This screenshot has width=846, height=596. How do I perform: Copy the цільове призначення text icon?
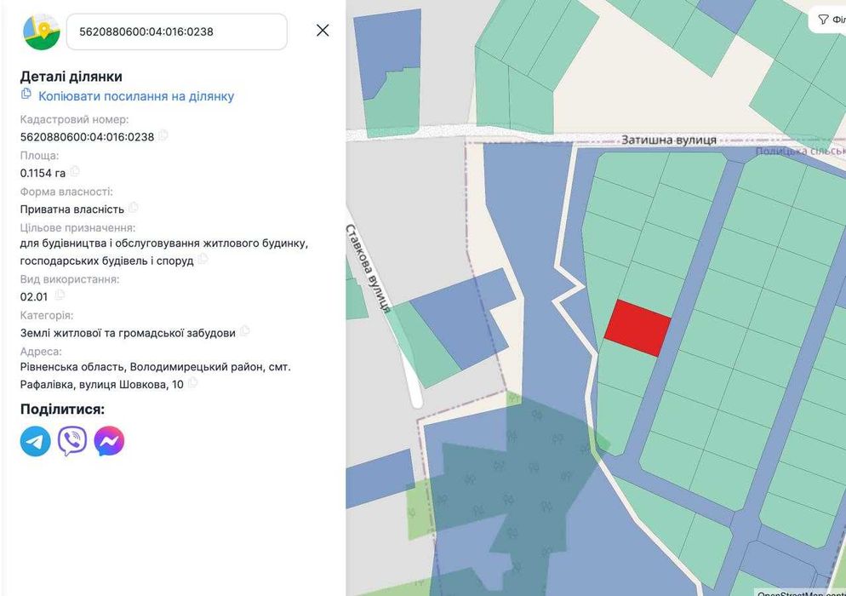[x=203, y=259]
